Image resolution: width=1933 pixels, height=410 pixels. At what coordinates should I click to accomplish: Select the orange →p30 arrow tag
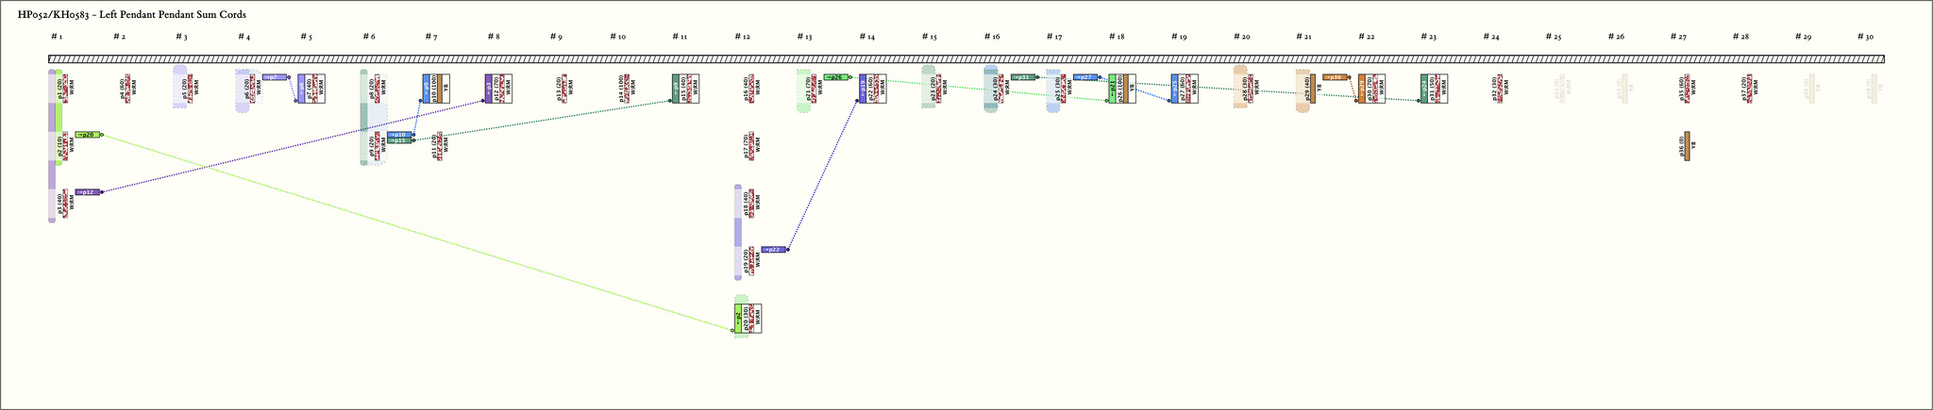1335,77
